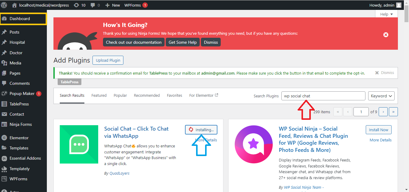409x192 pixels.
Task: Go to the next page of results
Action: point(383,112)
